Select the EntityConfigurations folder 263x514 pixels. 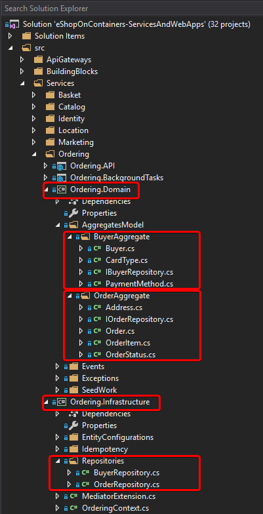point(117,437)
